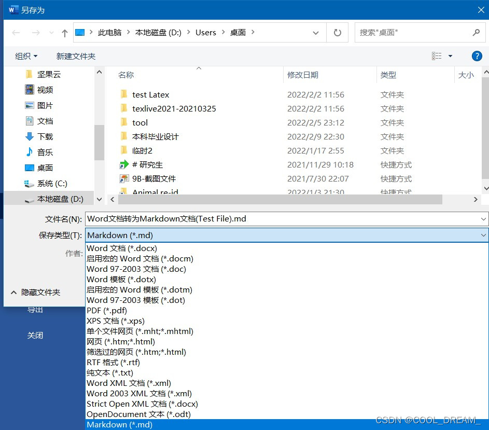Open the blue help icon

tap(477, 56)
